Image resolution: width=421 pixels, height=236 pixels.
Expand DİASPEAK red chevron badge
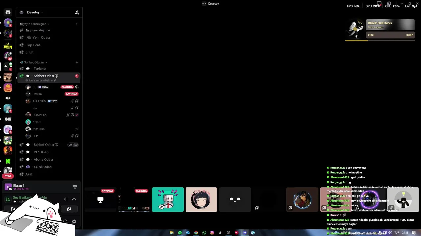[77, 115]
